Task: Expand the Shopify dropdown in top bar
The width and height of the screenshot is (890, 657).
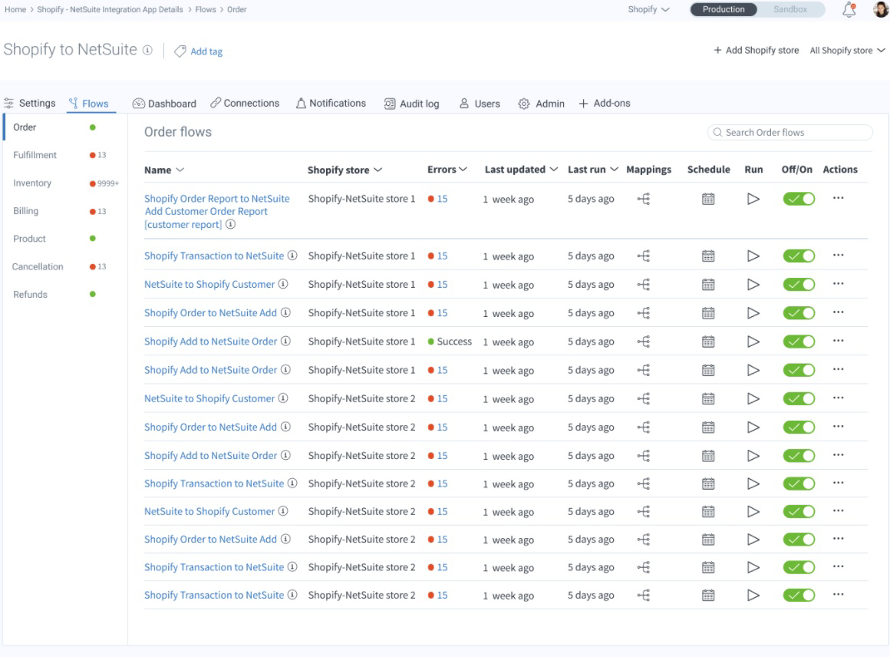Action: [x=649, y=10]
